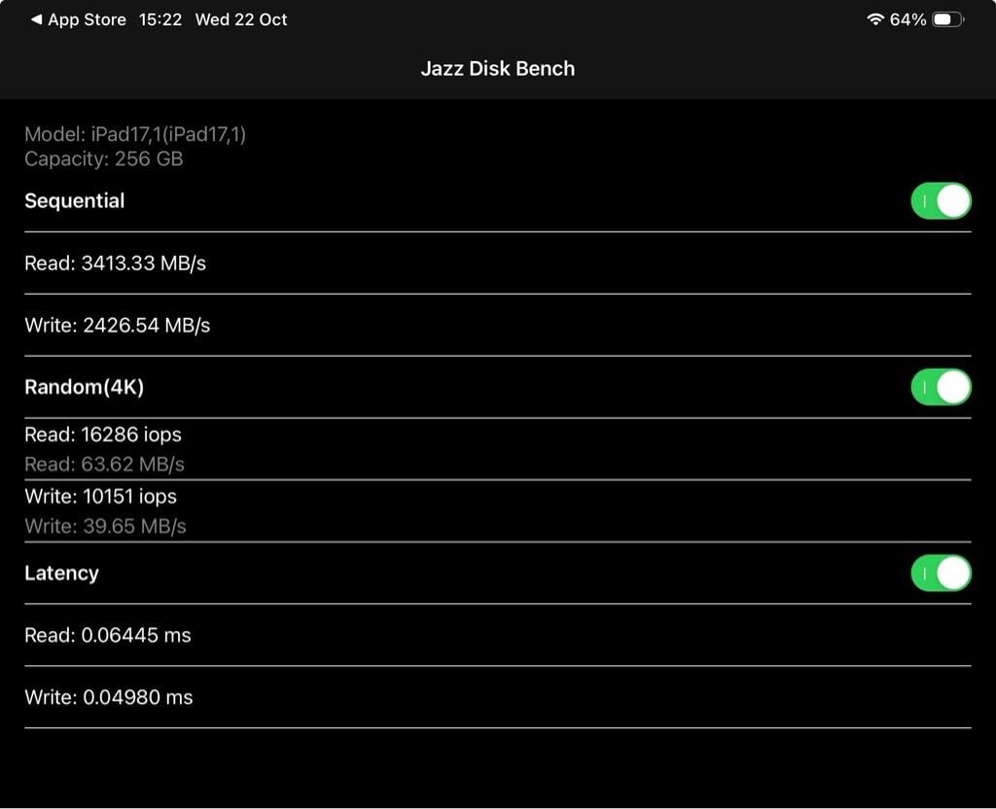Tap the 15:22 clock in status bar
Viewport: 996px width, 809px height.
pyautogui.click(x=160, y=19)
